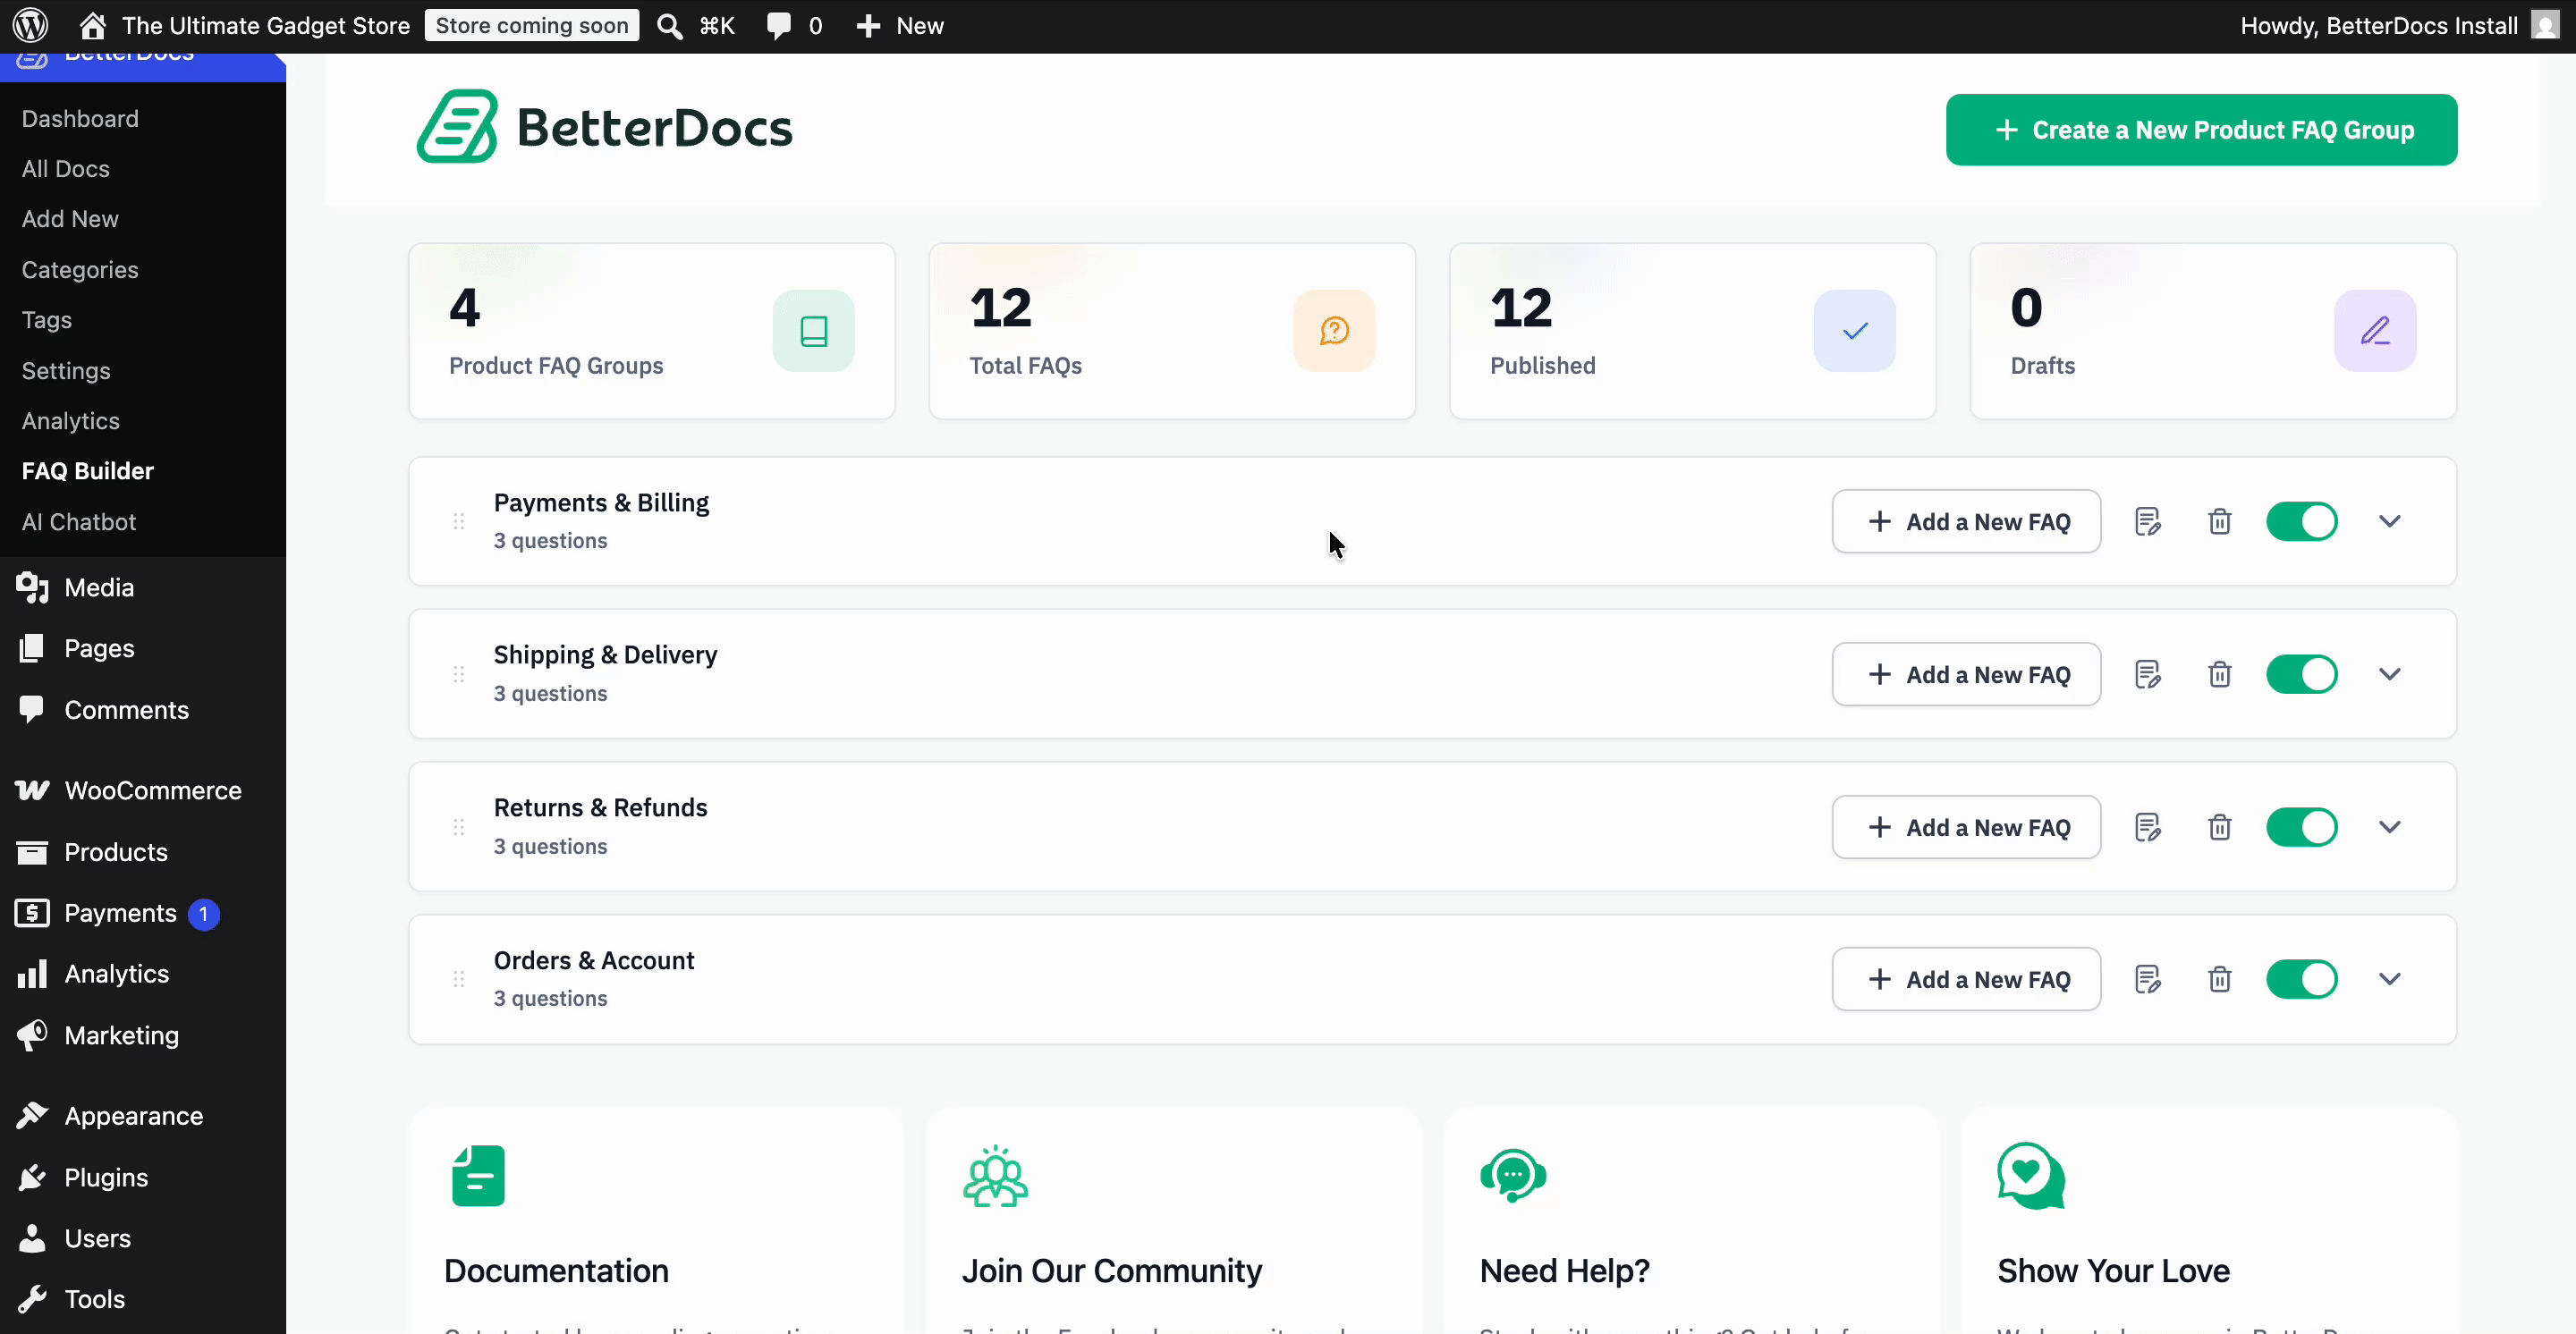This screenshot has height=1334, width=2576.
Task: Click The Ultimate Gadget Store link
Action: (x=266, y=26)
